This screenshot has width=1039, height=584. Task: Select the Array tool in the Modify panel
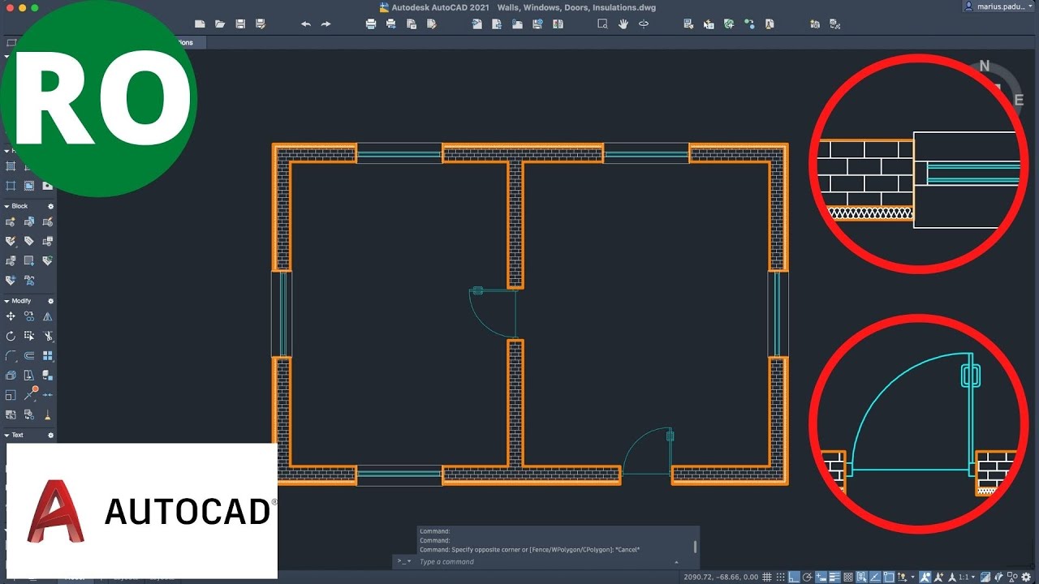tap(48, 355)
